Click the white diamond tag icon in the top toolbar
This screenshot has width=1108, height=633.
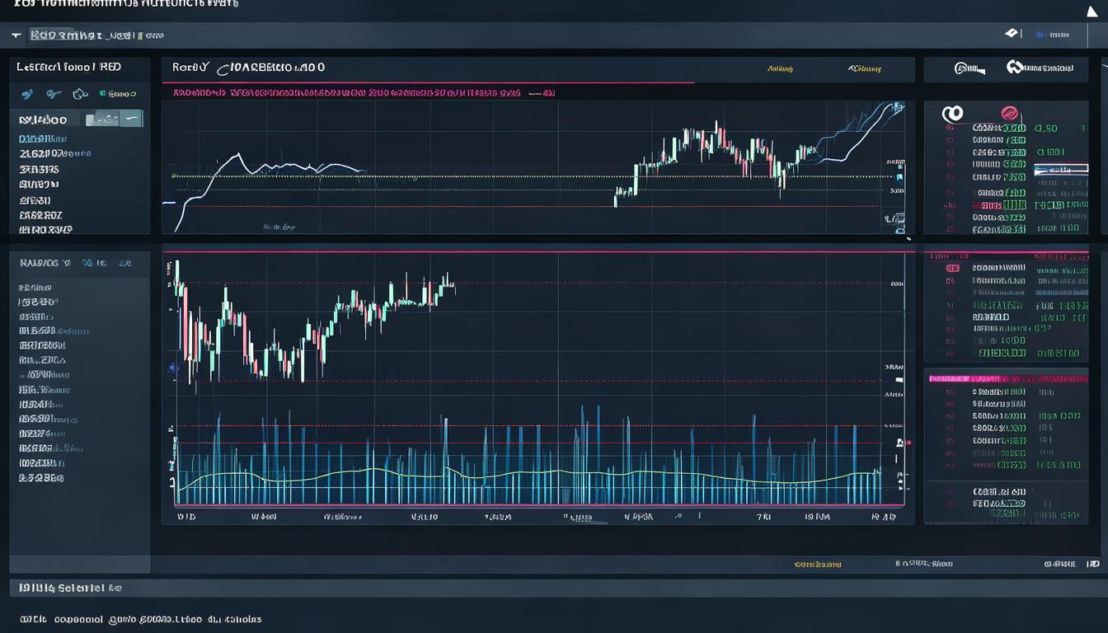click(1012, 33)
